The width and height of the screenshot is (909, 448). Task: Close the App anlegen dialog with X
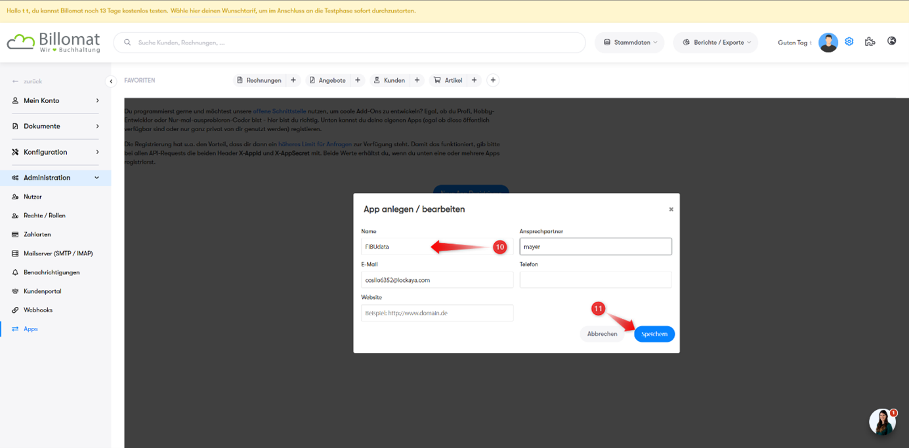pos(671,209)
